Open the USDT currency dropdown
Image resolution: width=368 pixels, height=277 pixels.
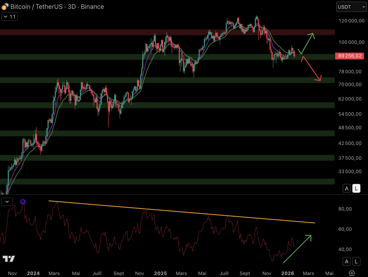pyautogui.click(x=351, y=7)
